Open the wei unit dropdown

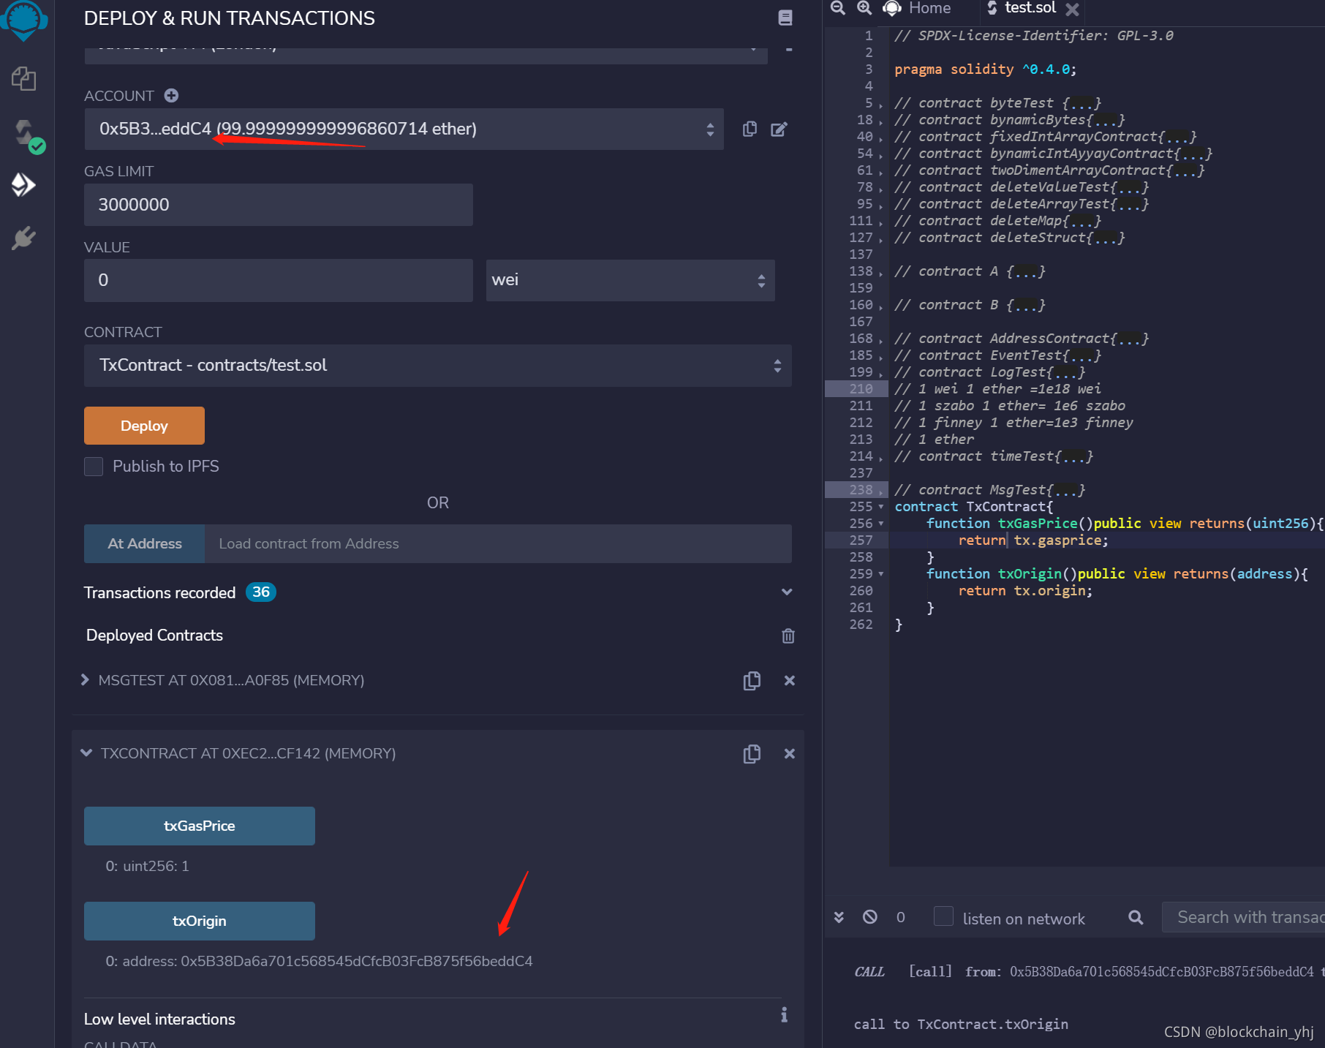[630, 280]
